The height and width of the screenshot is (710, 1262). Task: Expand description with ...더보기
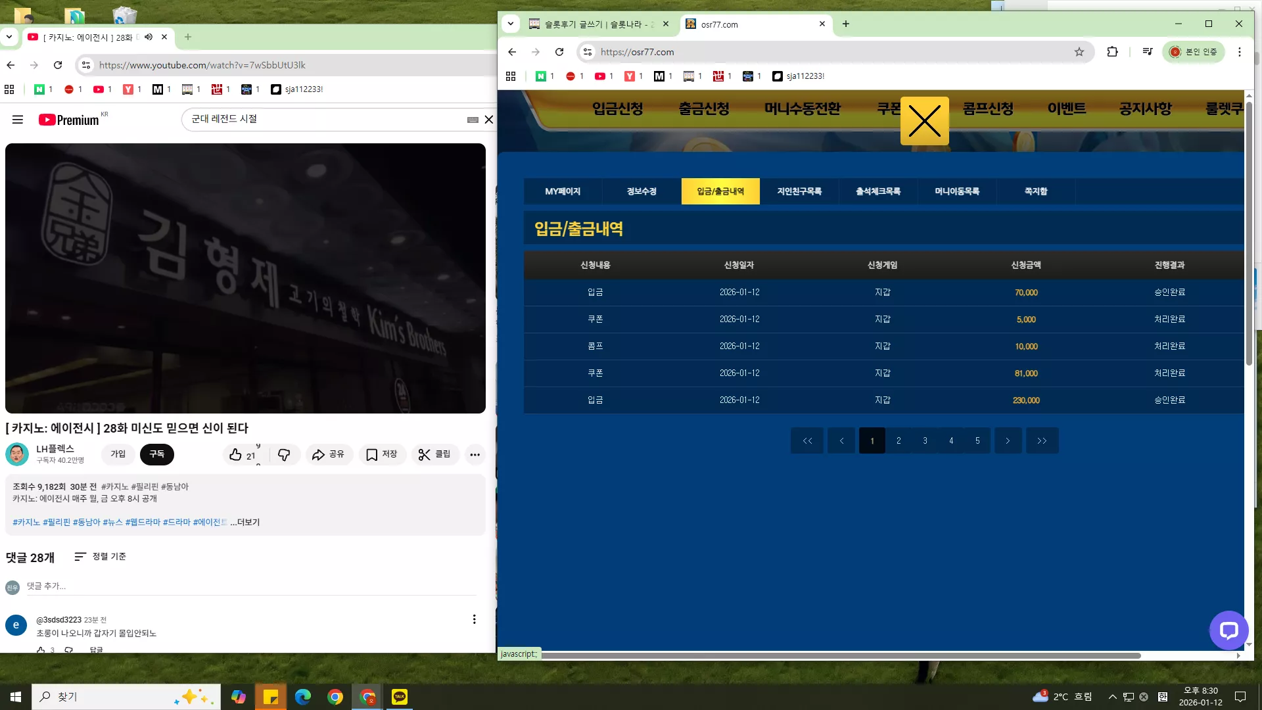click(x=245, y=522)
